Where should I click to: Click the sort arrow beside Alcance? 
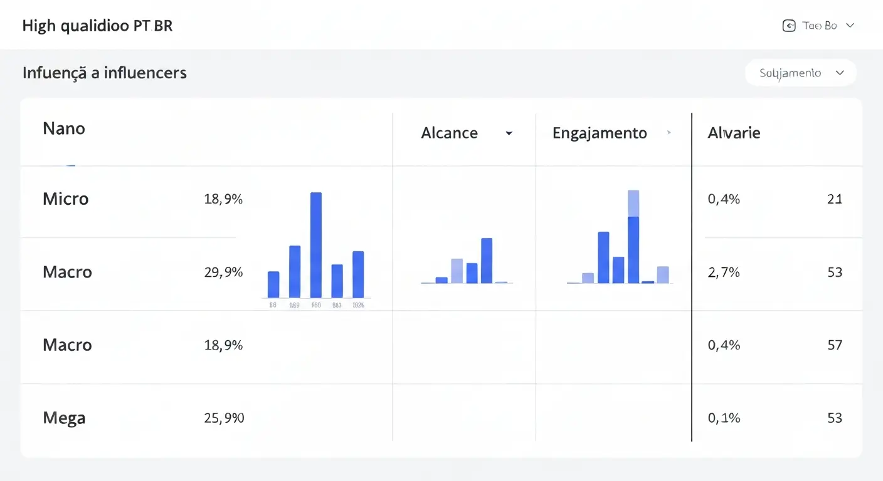[509, 133]
